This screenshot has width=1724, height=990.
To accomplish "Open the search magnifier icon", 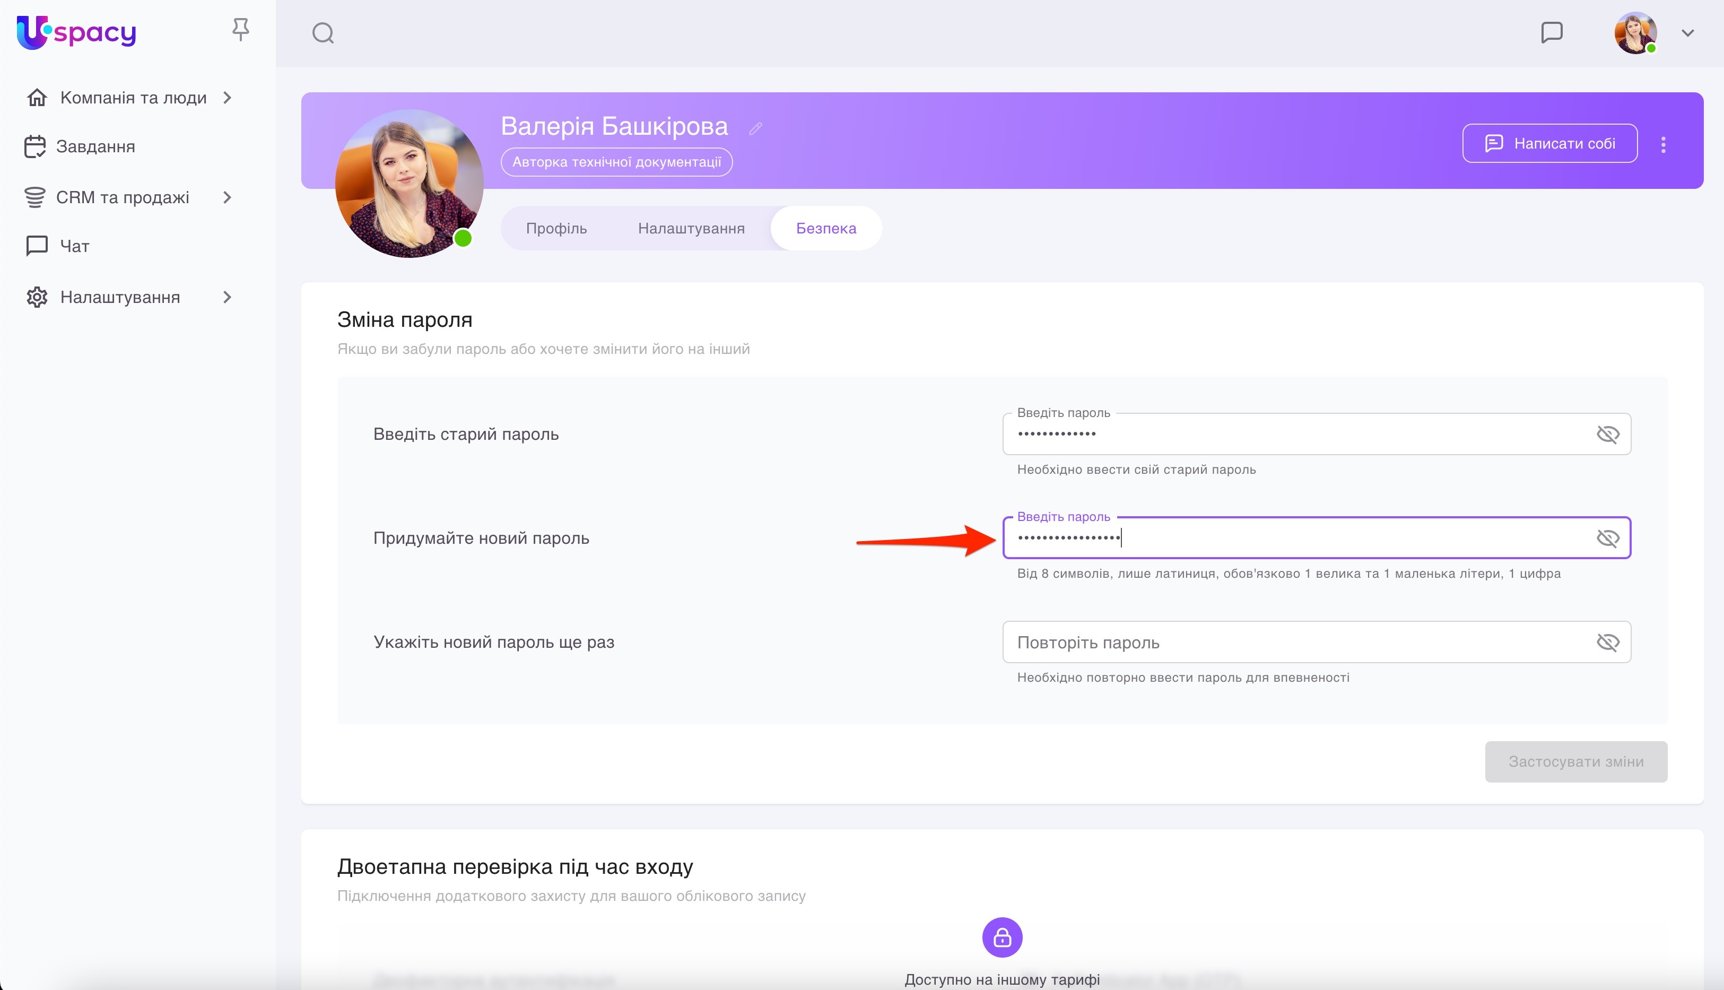I will click(x=323, y=33).
